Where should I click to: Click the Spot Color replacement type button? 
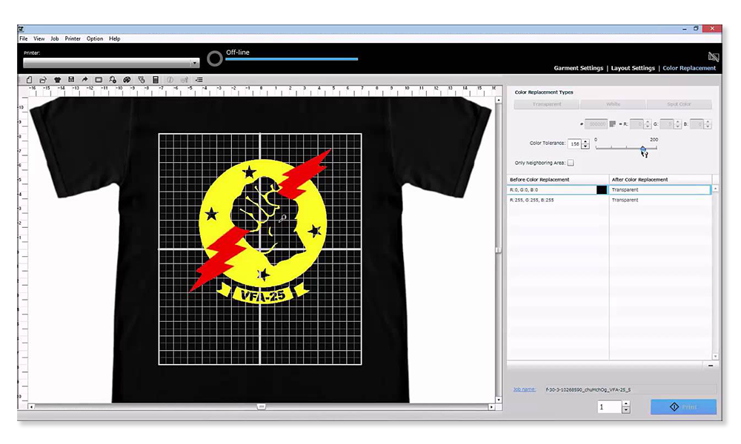(x=679, y=104)
